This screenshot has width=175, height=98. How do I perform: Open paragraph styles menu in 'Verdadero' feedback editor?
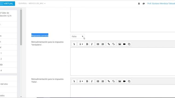[81, 44]
